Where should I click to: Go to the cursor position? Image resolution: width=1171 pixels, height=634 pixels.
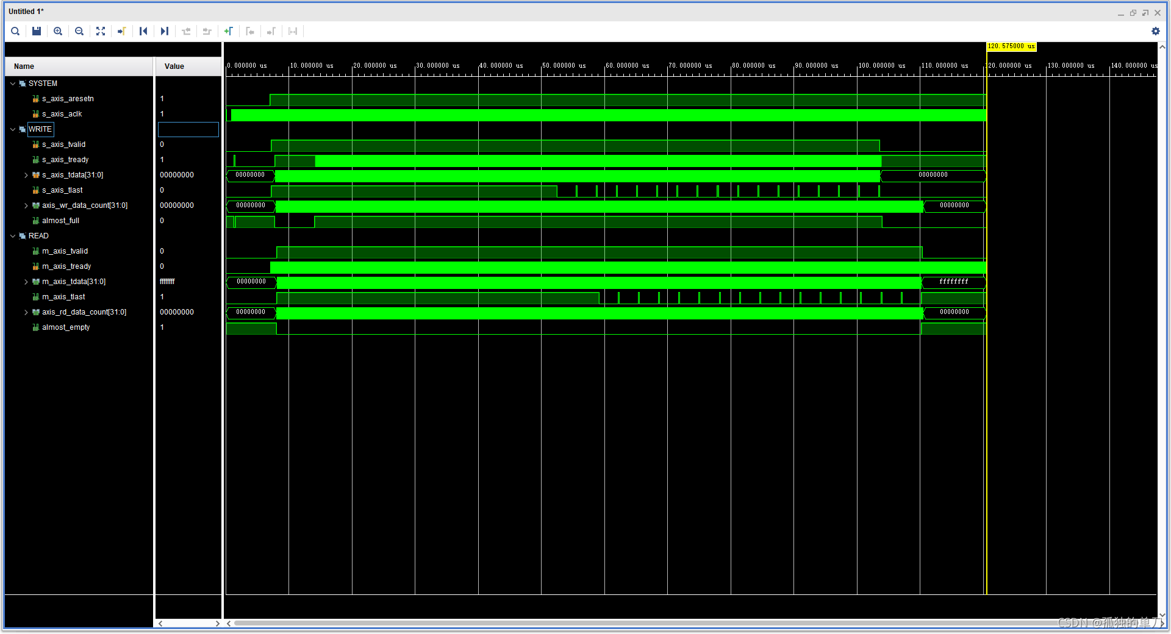pyautogui.click(x=122, y=31)
